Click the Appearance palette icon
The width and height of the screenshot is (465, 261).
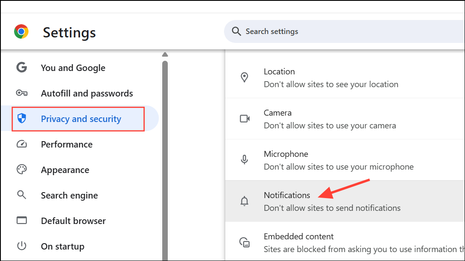click(x=21, y=170)
